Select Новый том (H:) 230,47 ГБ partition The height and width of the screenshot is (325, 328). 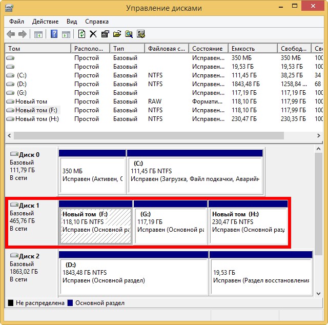248,222
